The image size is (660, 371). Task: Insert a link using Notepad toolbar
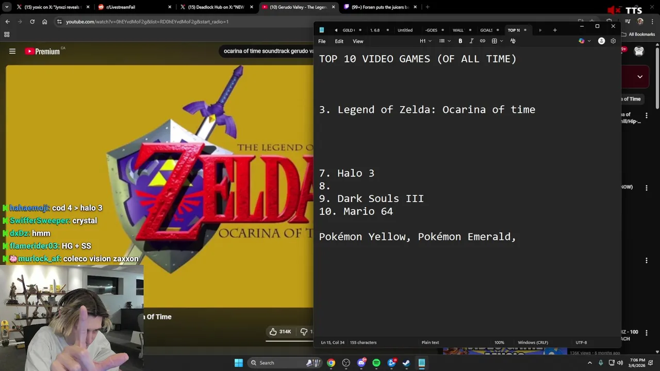483,41
